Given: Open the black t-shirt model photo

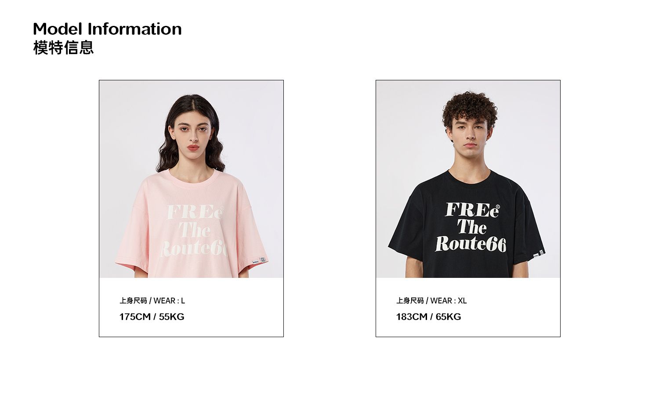Looking at the screenshot, I should (x=468, y=179).
